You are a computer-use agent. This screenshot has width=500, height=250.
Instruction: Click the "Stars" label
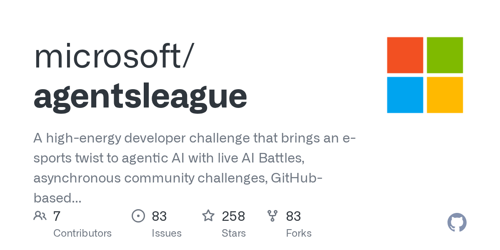(234, 233)
